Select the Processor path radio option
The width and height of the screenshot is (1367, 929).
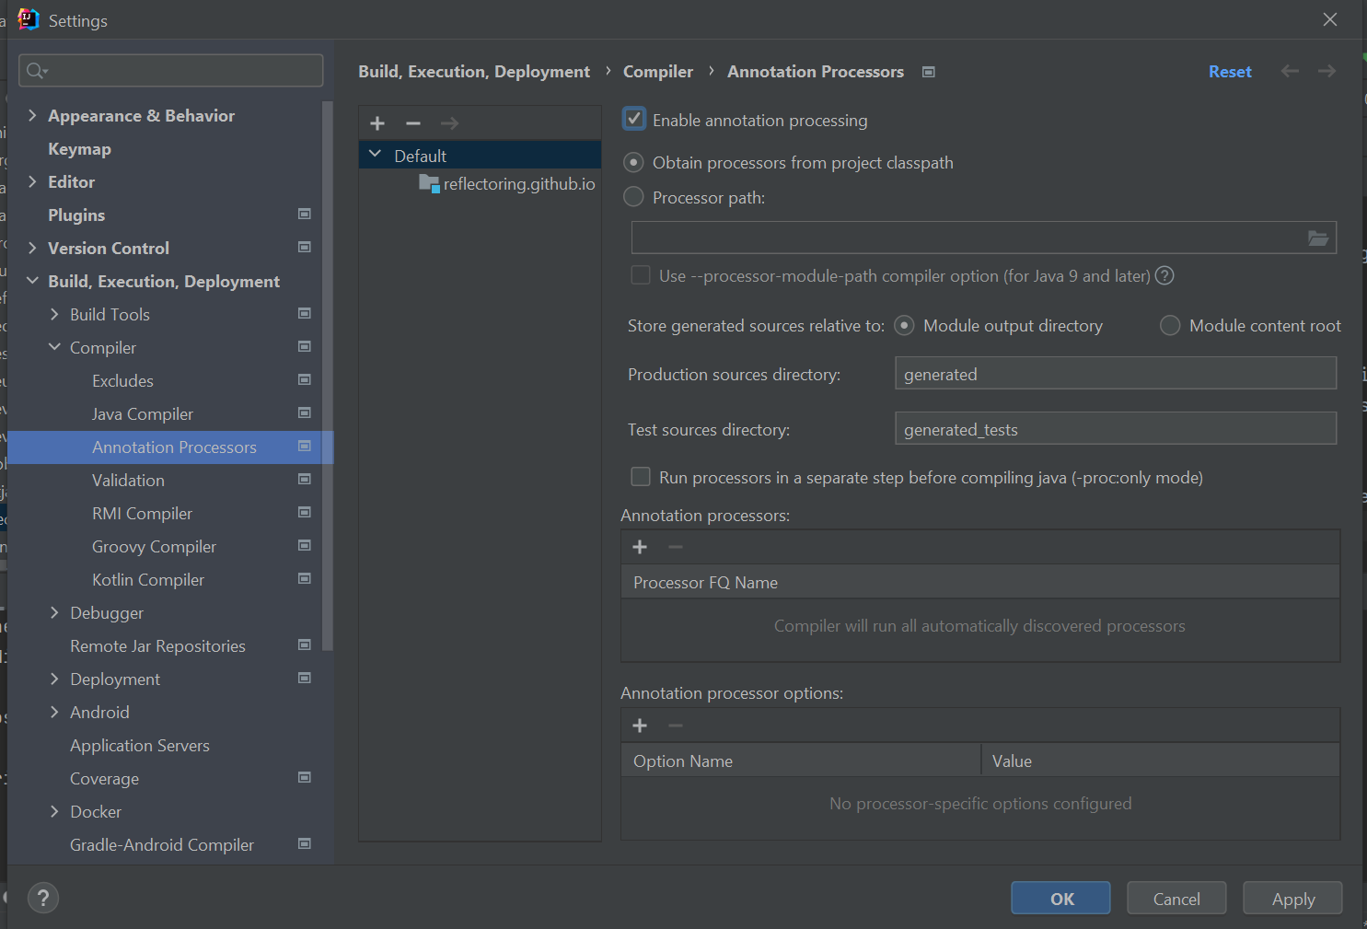tap(633, 197)
